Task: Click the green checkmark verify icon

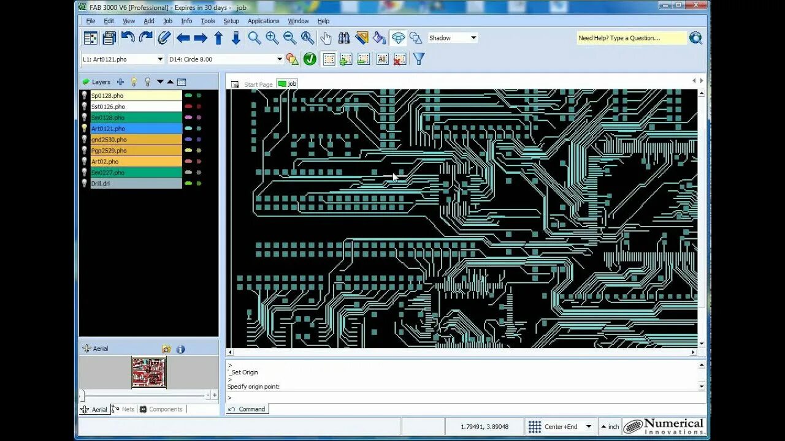Action: [310, 59]
